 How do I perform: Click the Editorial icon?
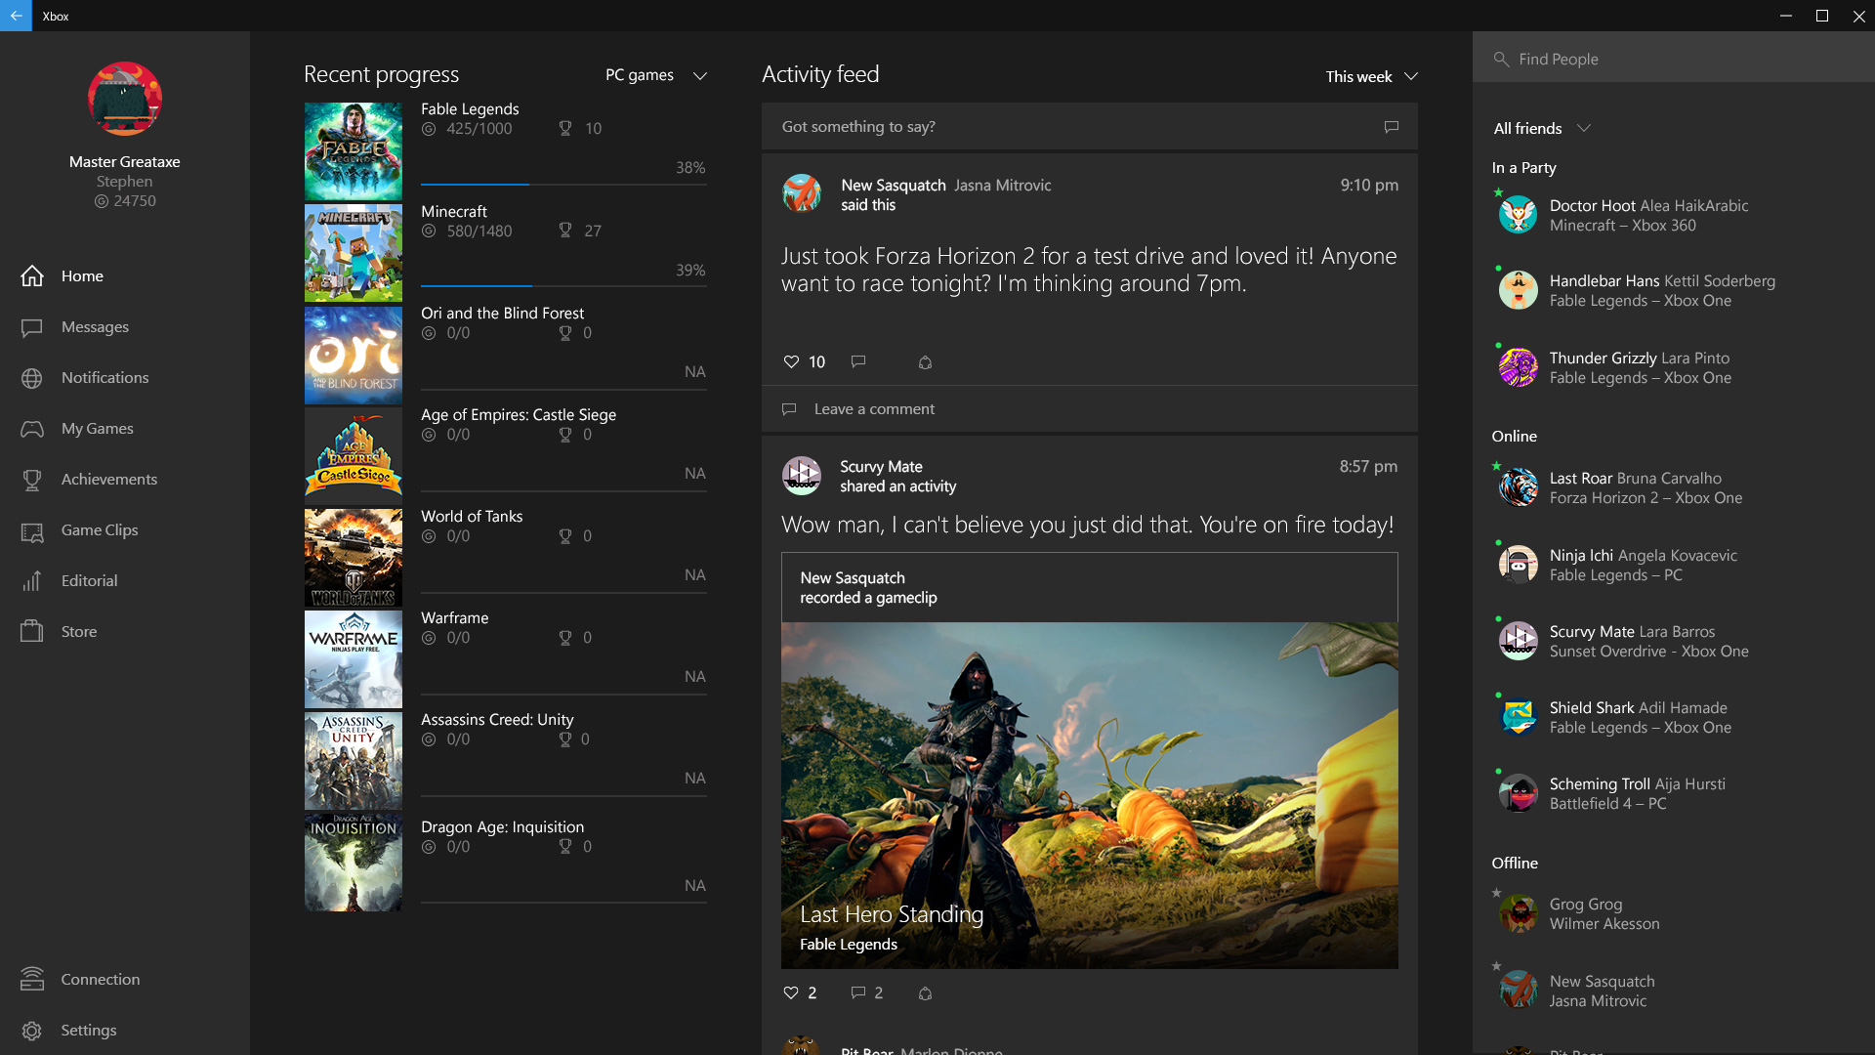point(32,579)
